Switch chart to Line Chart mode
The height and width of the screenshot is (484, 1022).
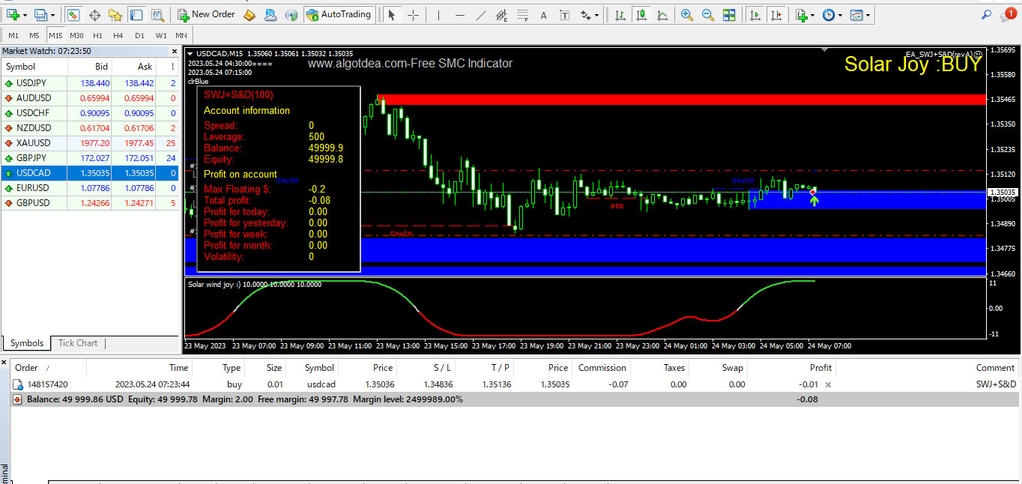[x=662, y=14]
